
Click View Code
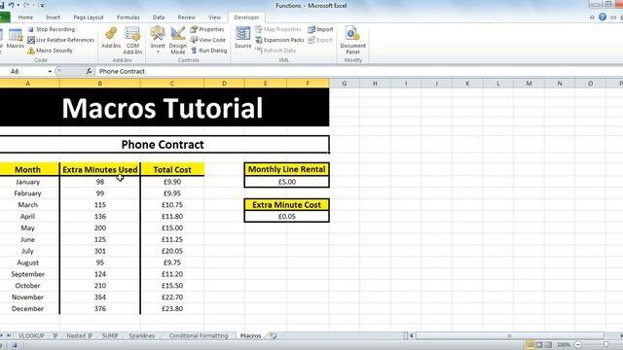pos(207,40)
